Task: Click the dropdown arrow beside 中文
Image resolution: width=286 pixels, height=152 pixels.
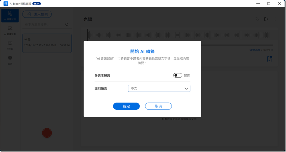Action: (186, 89)
